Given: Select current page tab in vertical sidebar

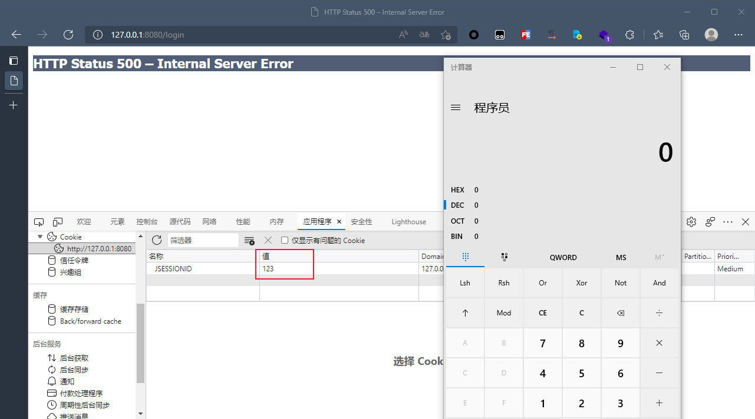Looking at the screenshot, I should click(14, 81).
